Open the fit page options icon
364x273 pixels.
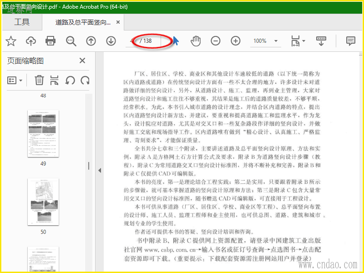[298, 41]
